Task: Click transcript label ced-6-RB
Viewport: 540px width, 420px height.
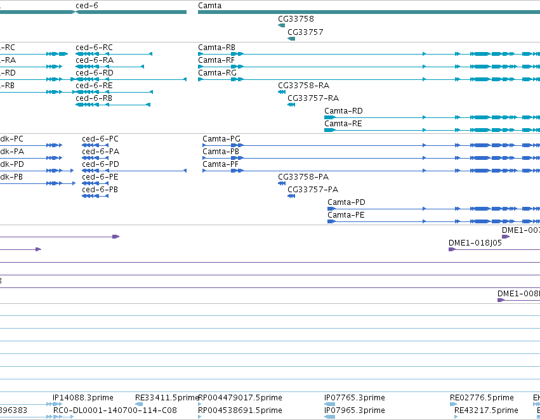Action: pos(94,98)
